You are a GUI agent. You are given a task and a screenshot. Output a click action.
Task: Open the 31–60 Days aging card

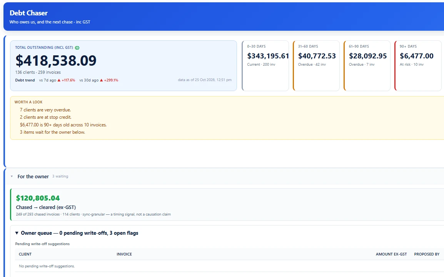[316, 66]
